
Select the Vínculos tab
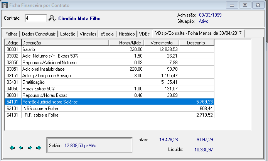coord(88,34)
